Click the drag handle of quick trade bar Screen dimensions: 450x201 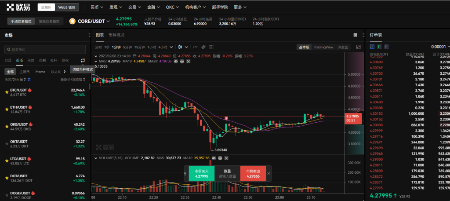pyautogui.click(x=185, y=173)
